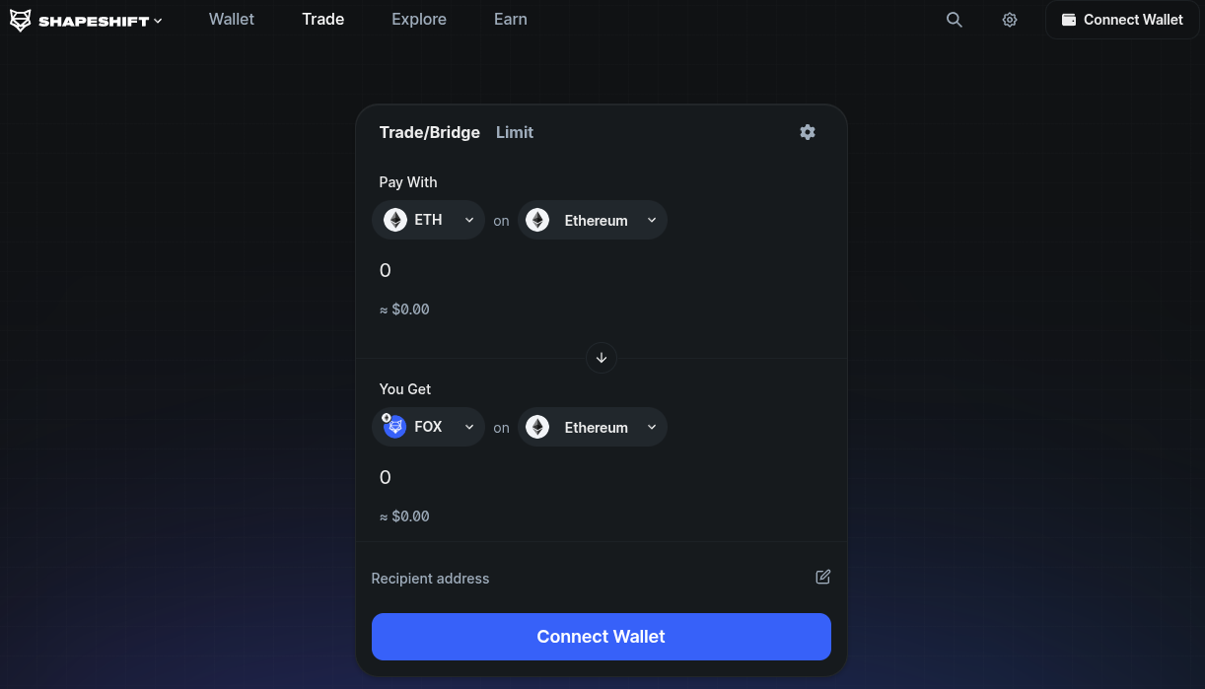Expand the ETH pay asset dropdown
Screen dimensions: 1205x689
[469, 220]
